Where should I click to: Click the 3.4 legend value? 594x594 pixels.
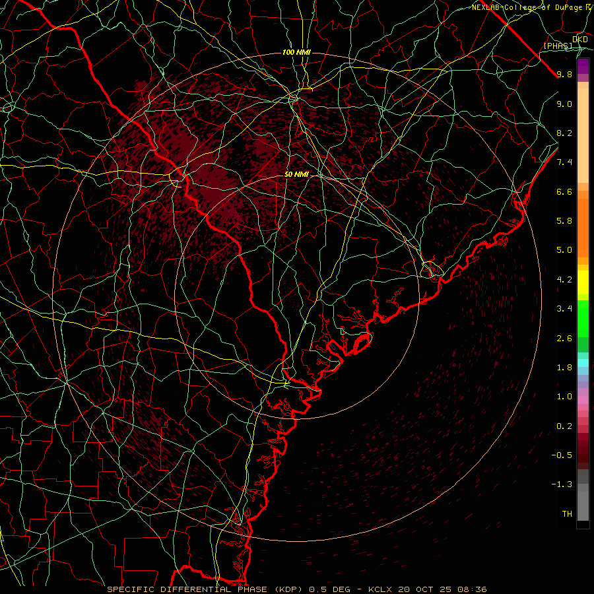pos(564,309)
